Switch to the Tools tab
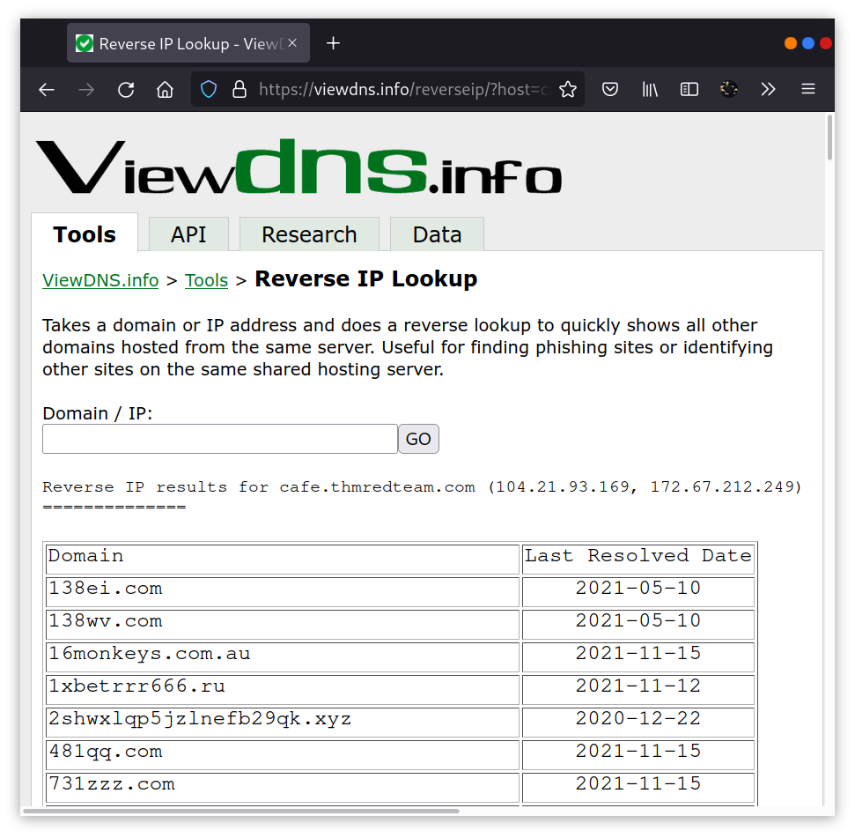The width and height of the screenshot is (855, 838). point(85,234)
